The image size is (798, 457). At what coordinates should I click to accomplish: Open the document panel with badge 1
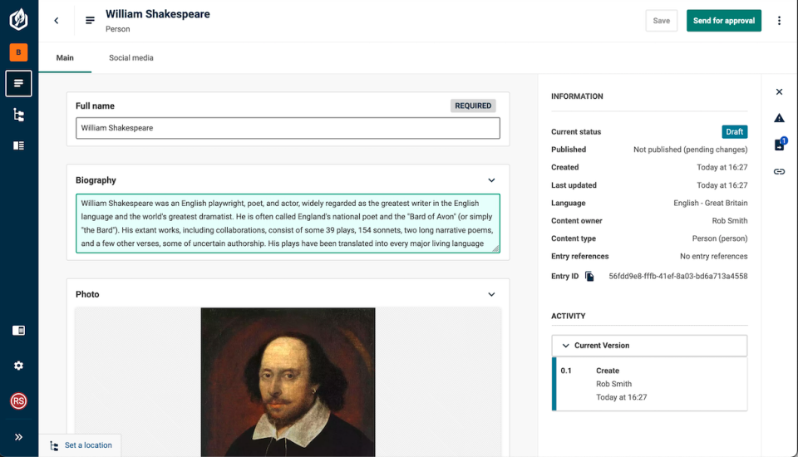(x=781, y=145)
